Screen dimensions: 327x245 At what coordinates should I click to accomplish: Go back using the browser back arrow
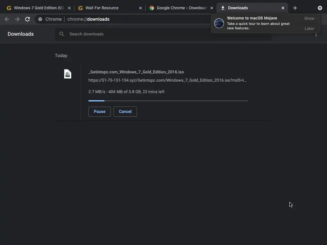point(7,19)
